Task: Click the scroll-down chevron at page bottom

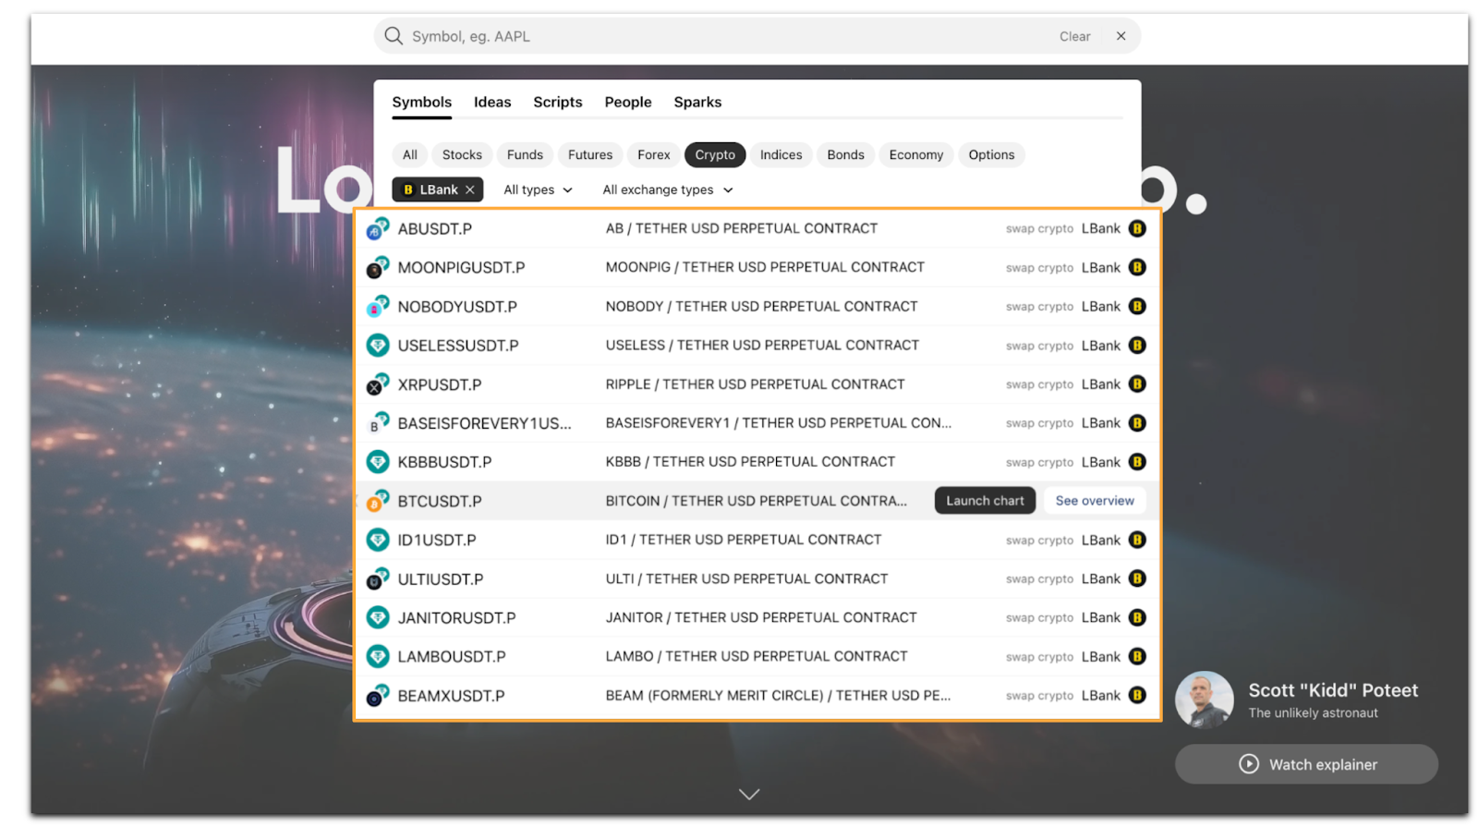Action: tap(749, 794)
